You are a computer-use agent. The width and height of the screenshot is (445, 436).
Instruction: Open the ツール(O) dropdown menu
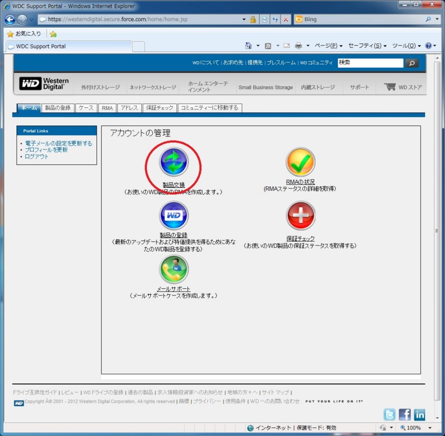click(x=407, y=46)
